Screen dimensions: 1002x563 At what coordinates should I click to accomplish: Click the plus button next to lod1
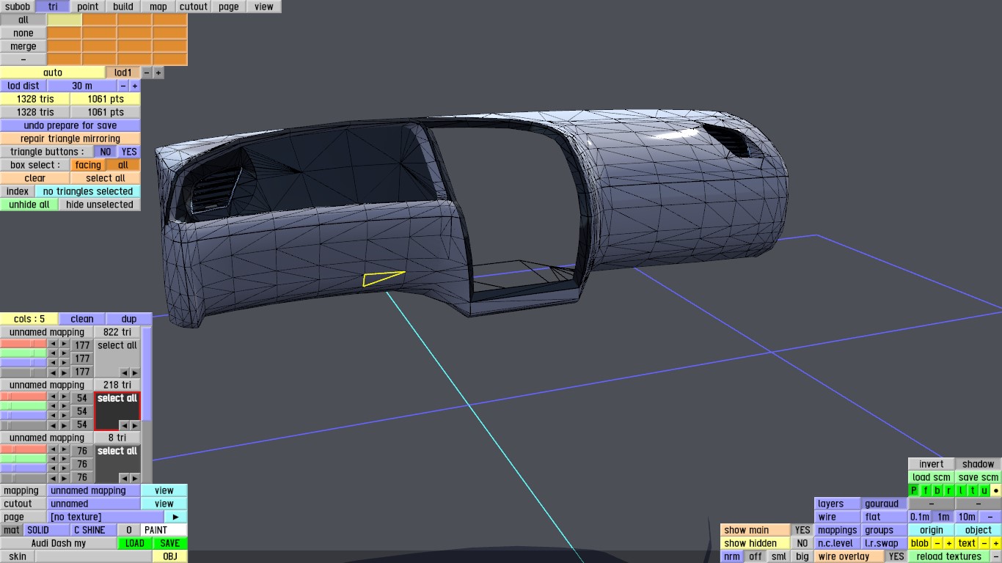(x=158, y=73)
